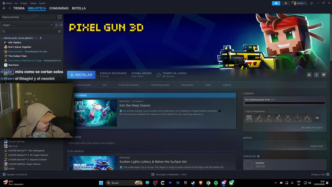Open Amigos menu
Image resolution: width=332 pixels, height=187 pixels.
(x=24, y=3)
